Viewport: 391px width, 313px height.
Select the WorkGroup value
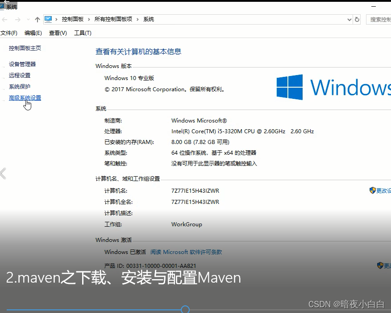[187, 224]
